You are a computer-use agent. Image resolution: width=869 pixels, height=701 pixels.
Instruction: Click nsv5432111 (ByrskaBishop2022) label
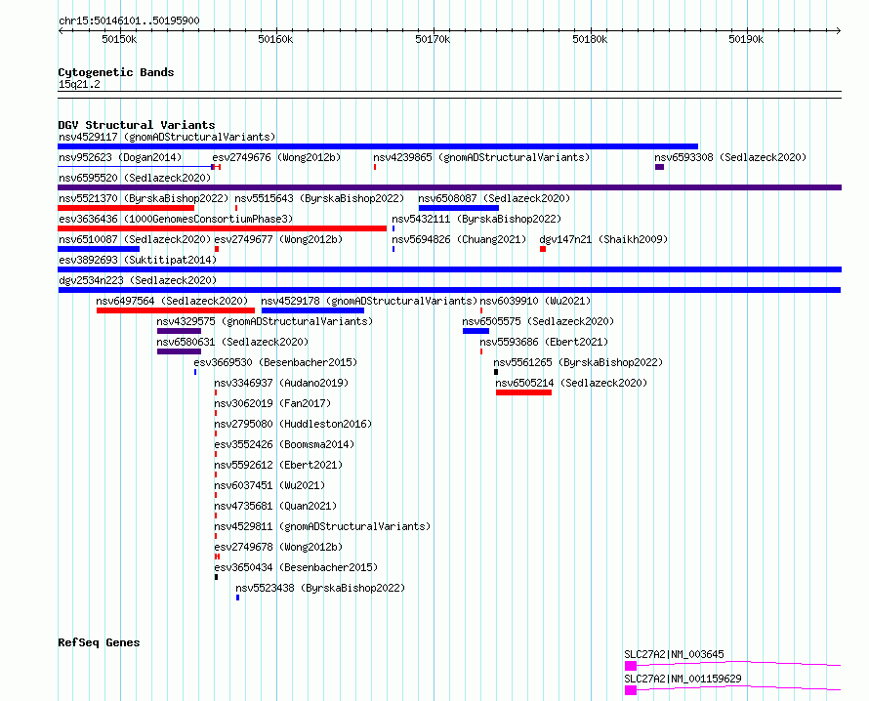(x=476, y=219)
